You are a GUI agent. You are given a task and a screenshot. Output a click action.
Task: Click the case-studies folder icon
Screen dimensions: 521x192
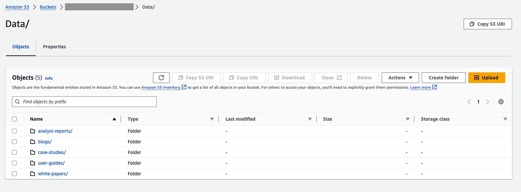[33, 152]
